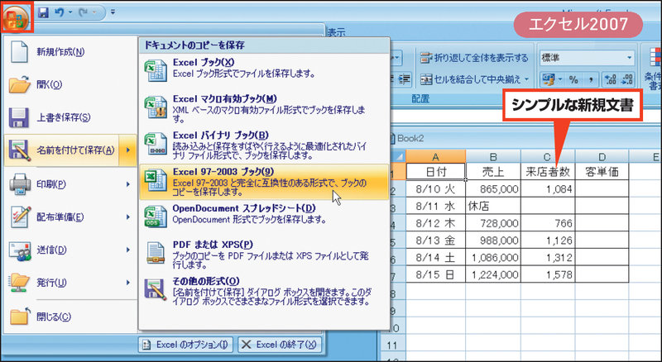Select column C header
Viewport: 662px width, 362px height.
(x=548, y=157)
